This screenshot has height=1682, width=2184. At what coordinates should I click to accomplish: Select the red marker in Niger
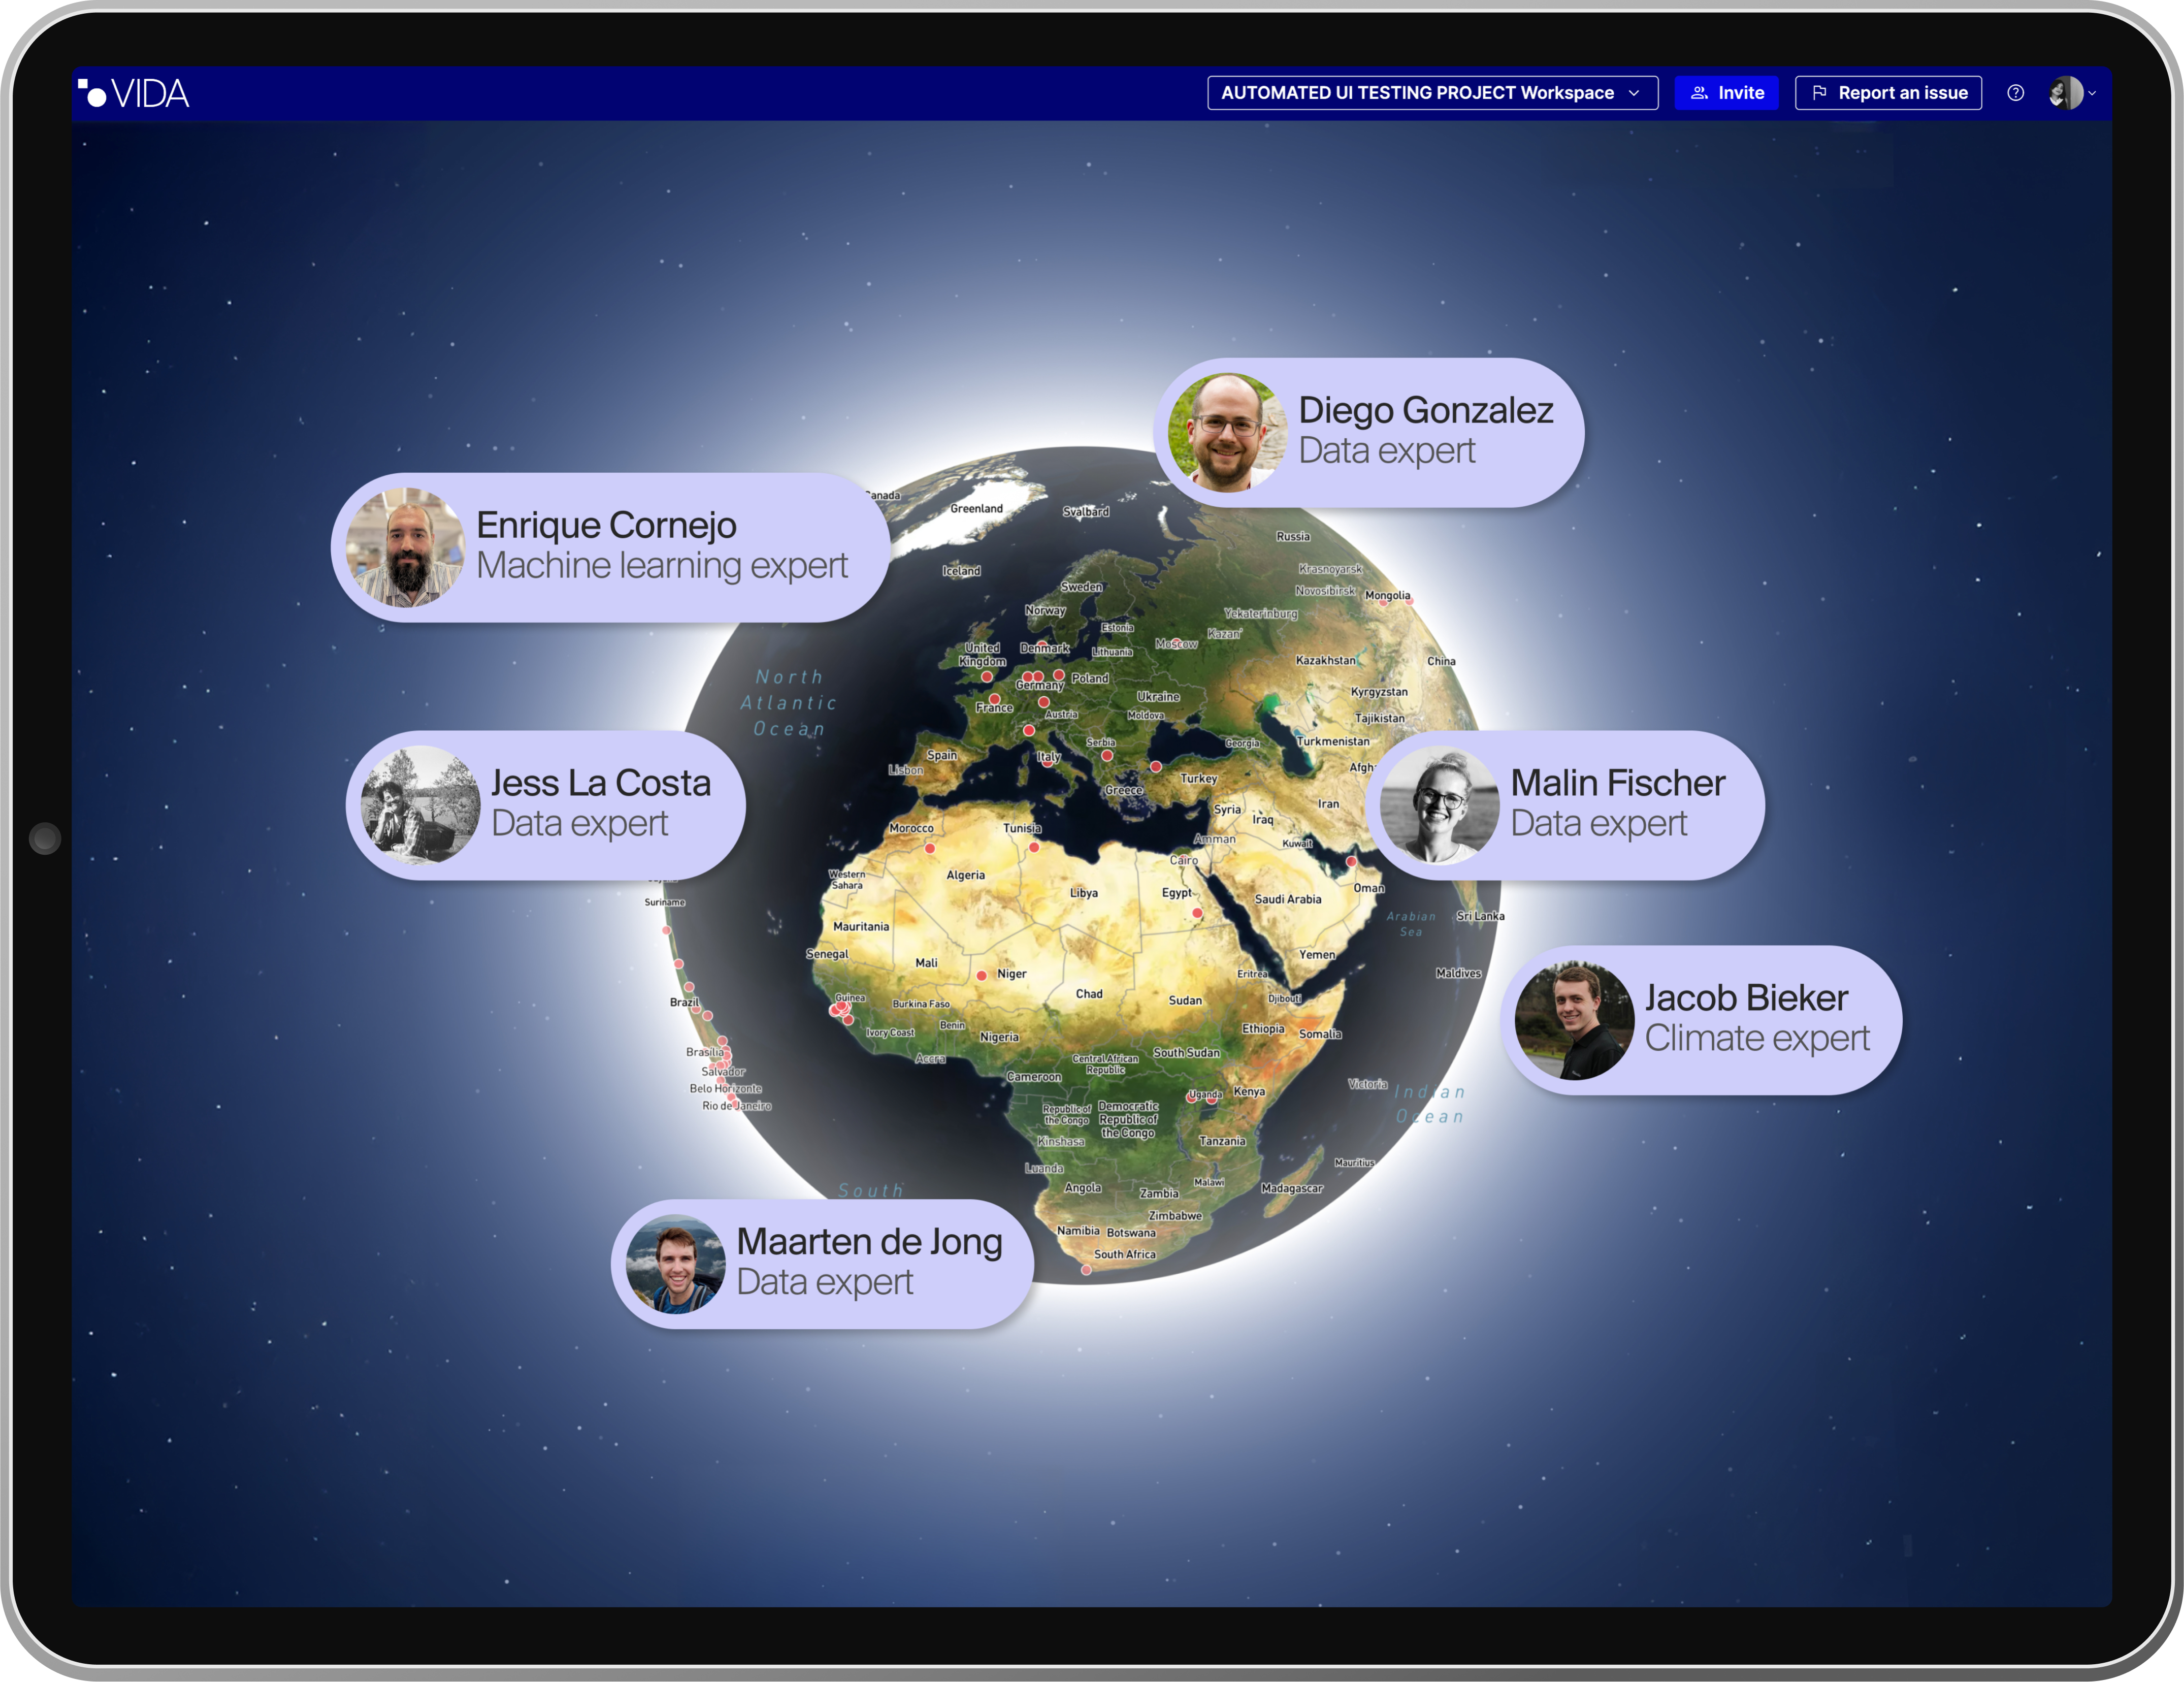981,975
